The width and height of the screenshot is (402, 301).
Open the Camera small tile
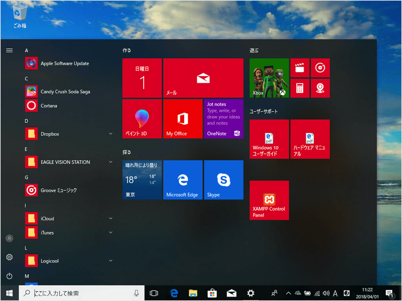pyautogui.click(x=320, y=88)
